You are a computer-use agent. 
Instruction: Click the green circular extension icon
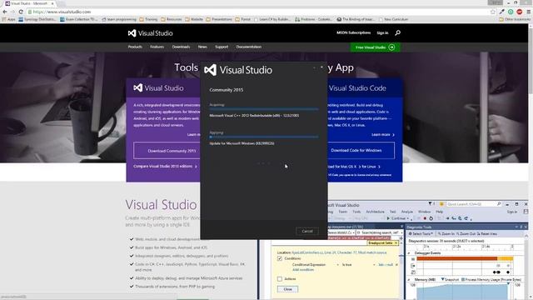point(511,12)
